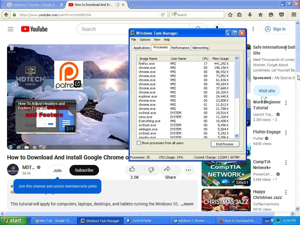Open the MDTech channel avatar

[13, 170]
